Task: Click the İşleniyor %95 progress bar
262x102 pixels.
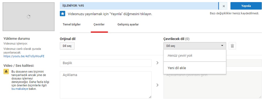Action: pos(139,6)
